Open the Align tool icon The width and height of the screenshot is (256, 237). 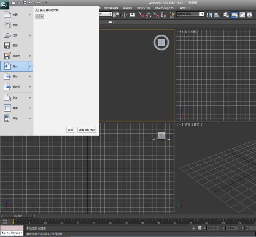click(x=217, y=15)
